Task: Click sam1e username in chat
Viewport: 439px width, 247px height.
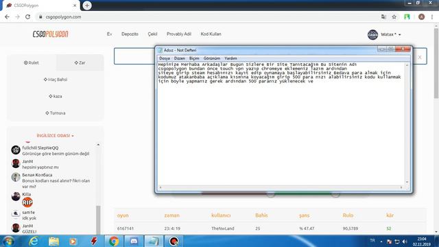Action: point(29,212)
